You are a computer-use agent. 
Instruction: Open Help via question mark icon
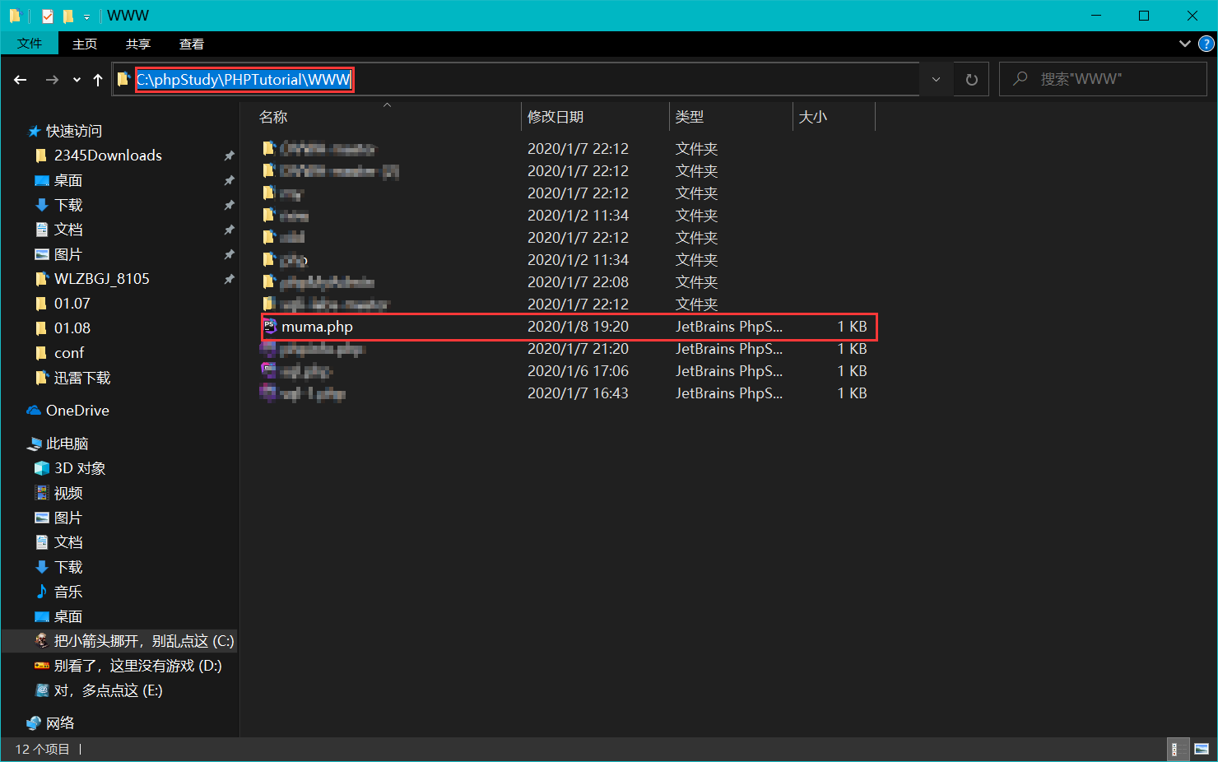pyautogui.click(x=1206, y=44)
